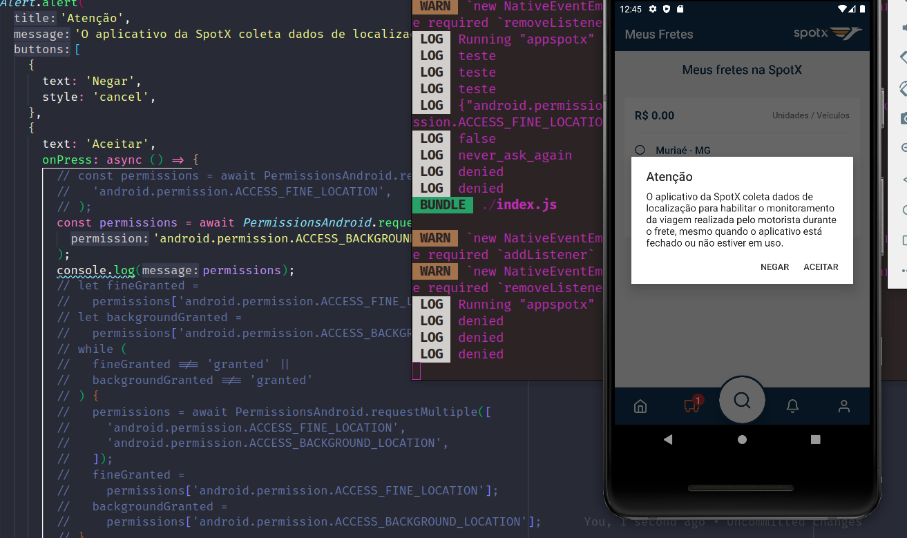The height and width of the screenshot is (538, 907).
Task: Click the 'message:' hint inside console.log
Action: click(x=171, y=270)
